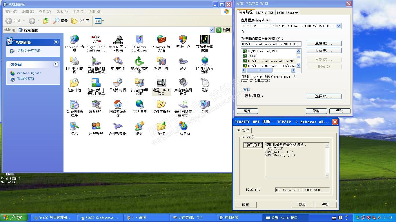Click the 向上 (Up) folder toolbar icon
Image resolution: width=396 pixels, height=222 pixels.
coord(46,21)
